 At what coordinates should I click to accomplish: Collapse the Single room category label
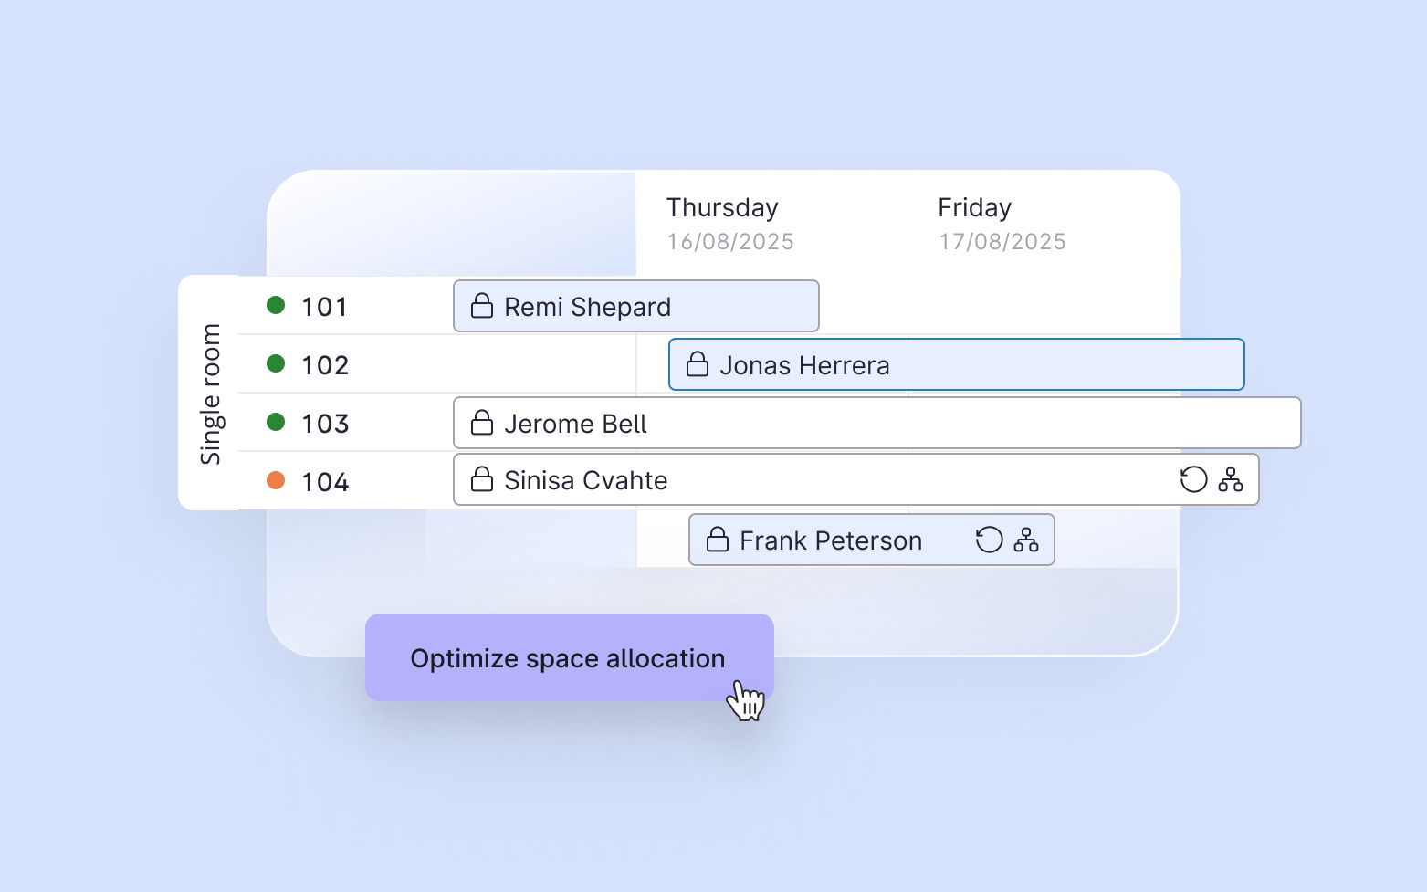point(210,394)
